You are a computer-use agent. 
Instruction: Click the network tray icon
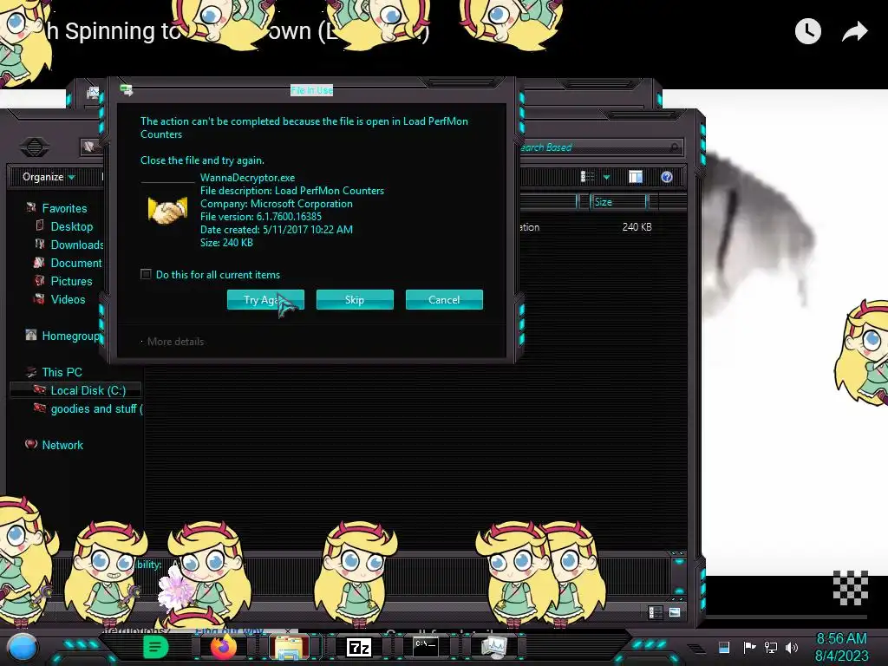point(771,647)
